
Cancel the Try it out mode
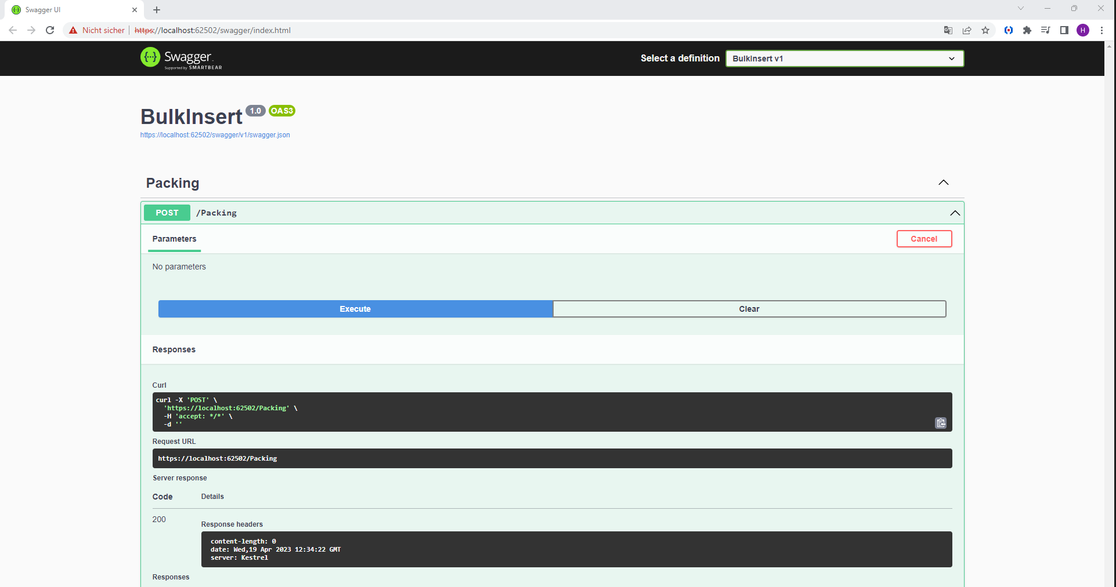point(924,238)
